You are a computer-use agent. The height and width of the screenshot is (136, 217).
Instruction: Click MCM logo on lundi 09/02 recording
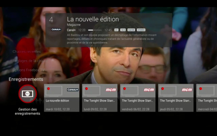click(x=111, y=90)
